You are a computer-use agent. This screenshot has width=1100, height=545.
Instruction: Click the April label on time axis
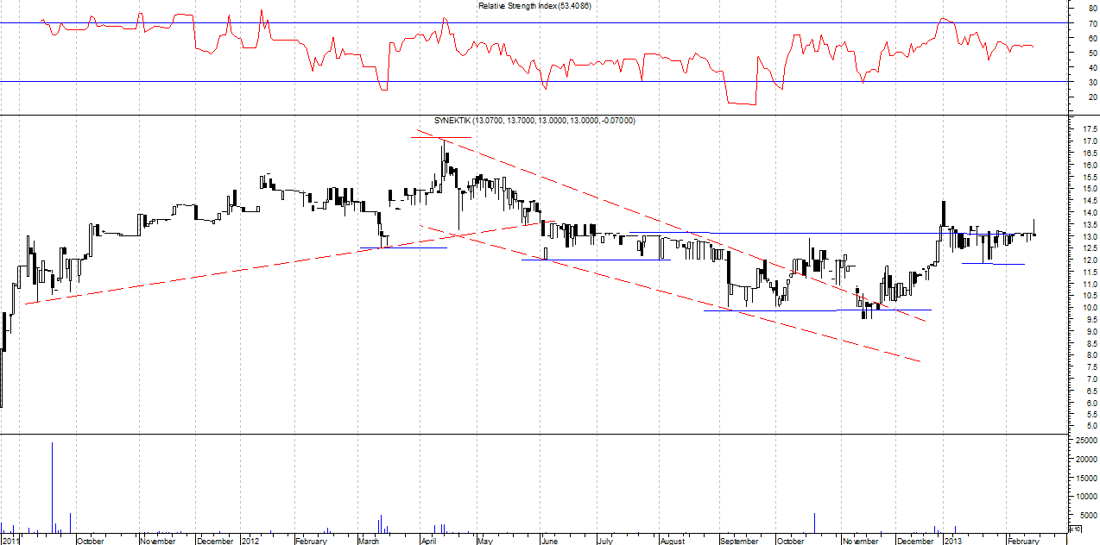pos(428,541)
